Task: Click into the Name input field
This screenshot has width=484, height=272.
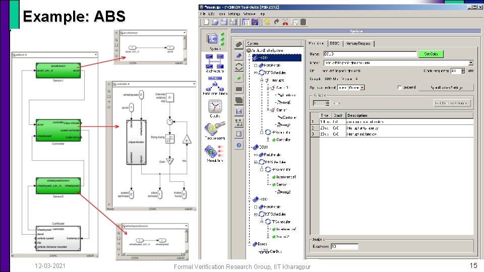Action: pos(370,54)
